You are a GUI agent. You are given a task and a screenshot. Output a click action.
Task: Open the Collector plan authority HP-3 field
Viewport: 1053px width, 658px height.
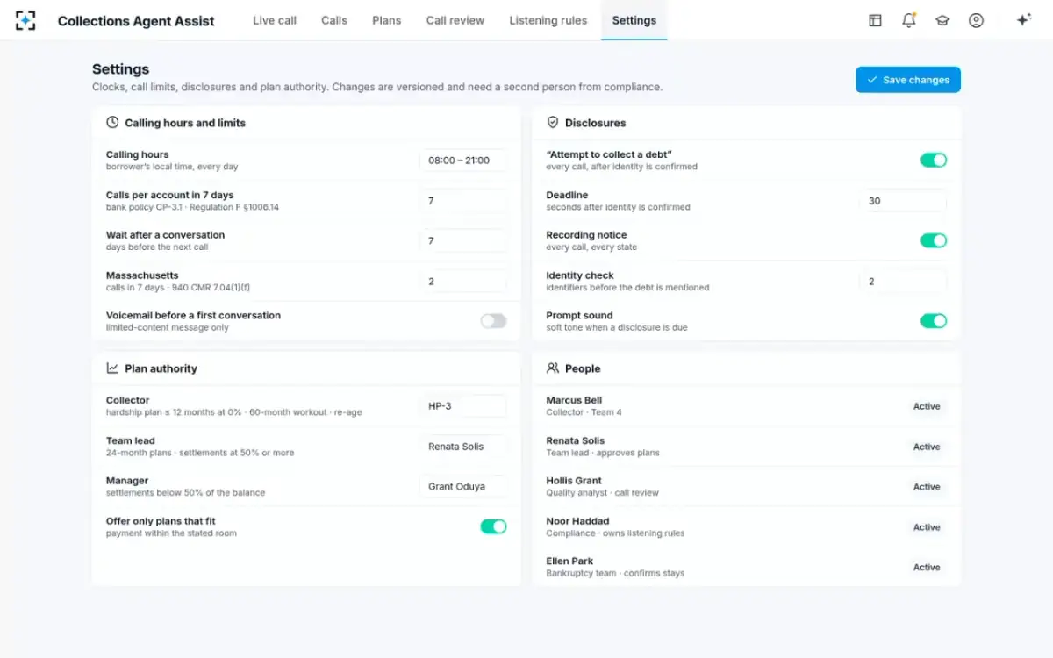pyautogui.click(x=463, y=406)
